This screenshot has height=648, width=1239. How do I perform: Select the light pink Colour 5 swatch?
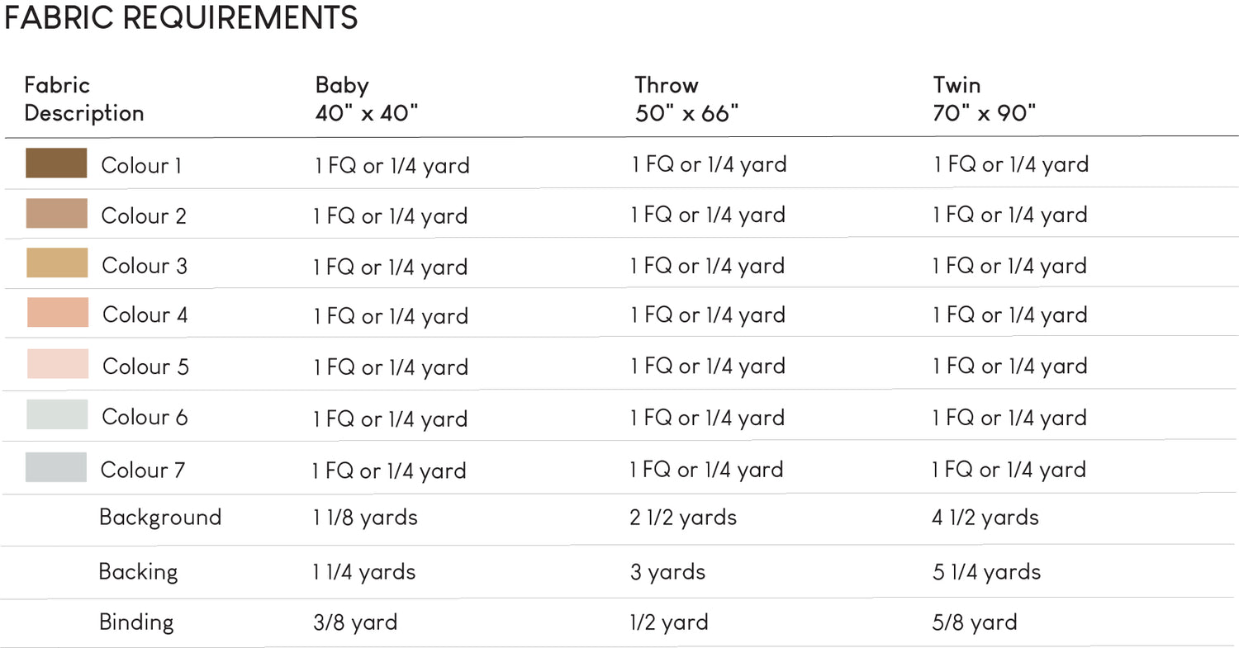pos(58,364)
